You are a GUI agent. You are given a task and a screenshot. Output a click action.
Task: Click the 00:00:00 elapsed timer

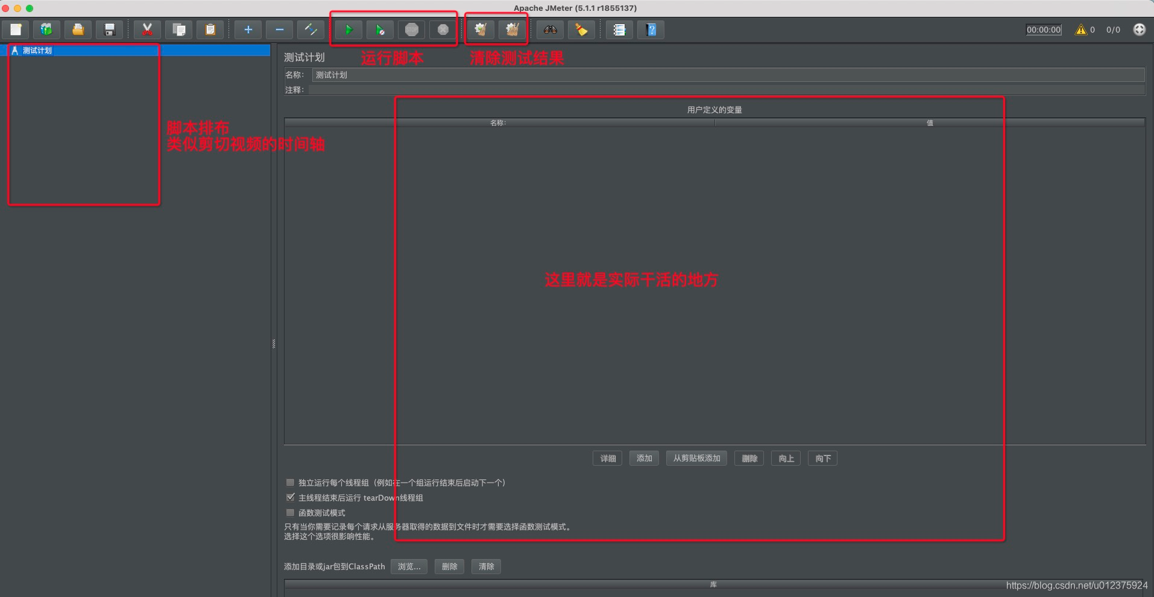click(x=1044, y=30)
